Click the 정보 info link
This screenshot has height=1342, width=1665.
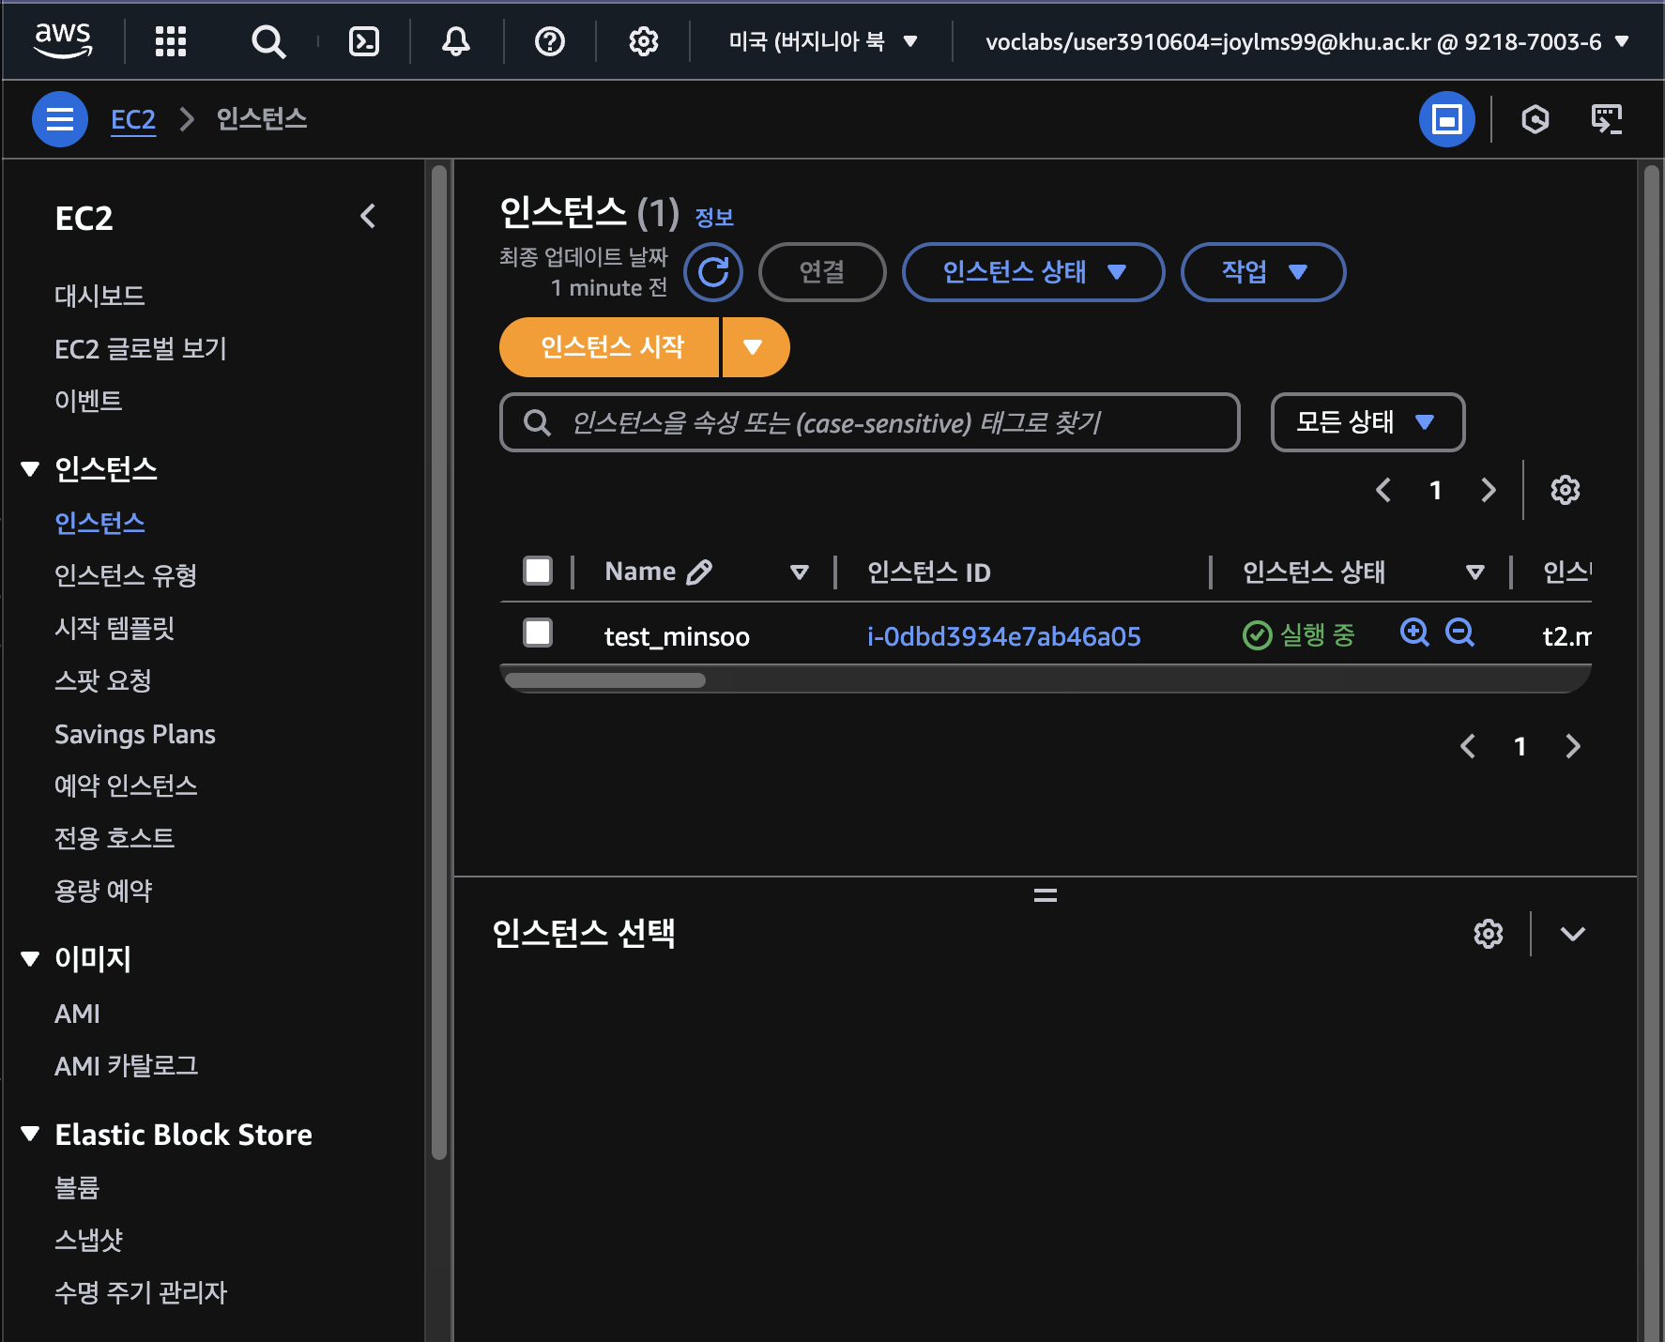tap(714, 218)
